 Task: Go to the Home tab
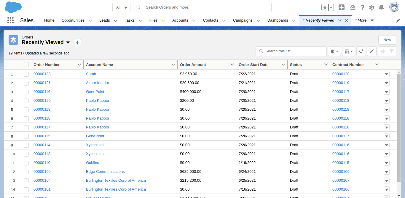(49, 20)
